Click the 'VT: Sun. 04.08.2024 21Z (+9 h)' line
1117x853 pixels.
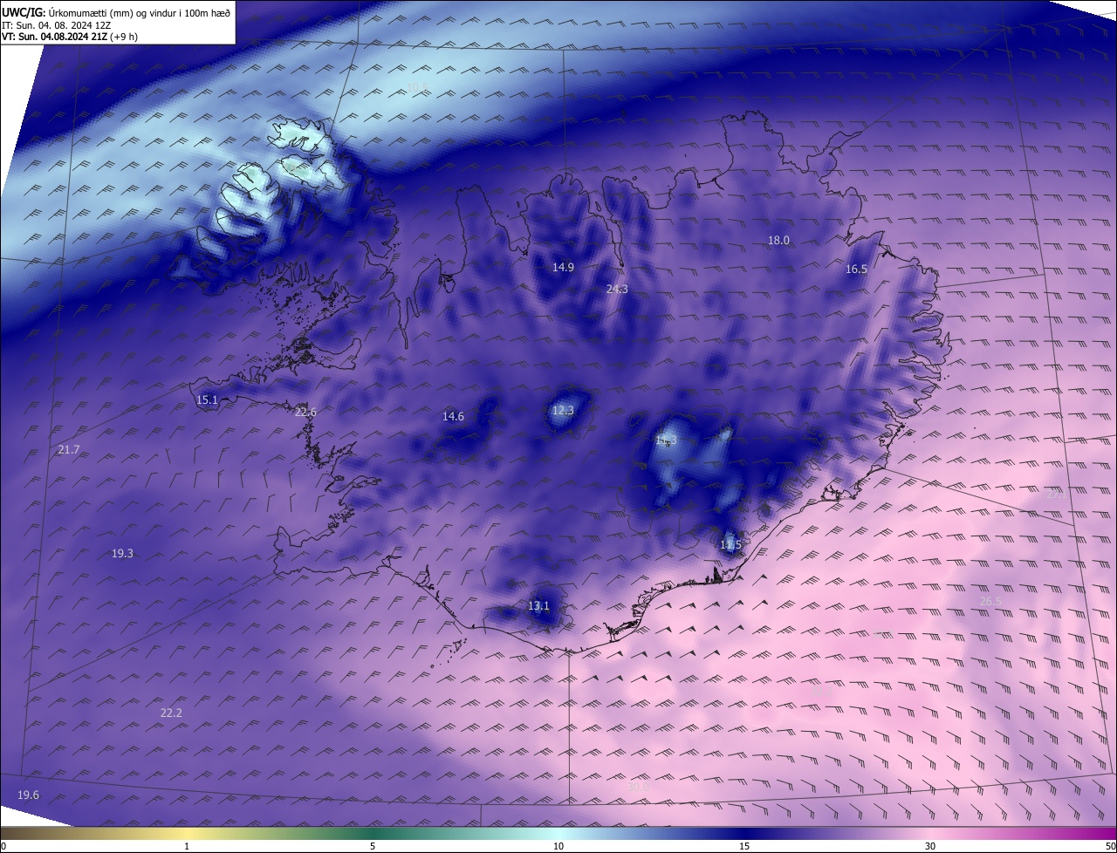(70, 37)
